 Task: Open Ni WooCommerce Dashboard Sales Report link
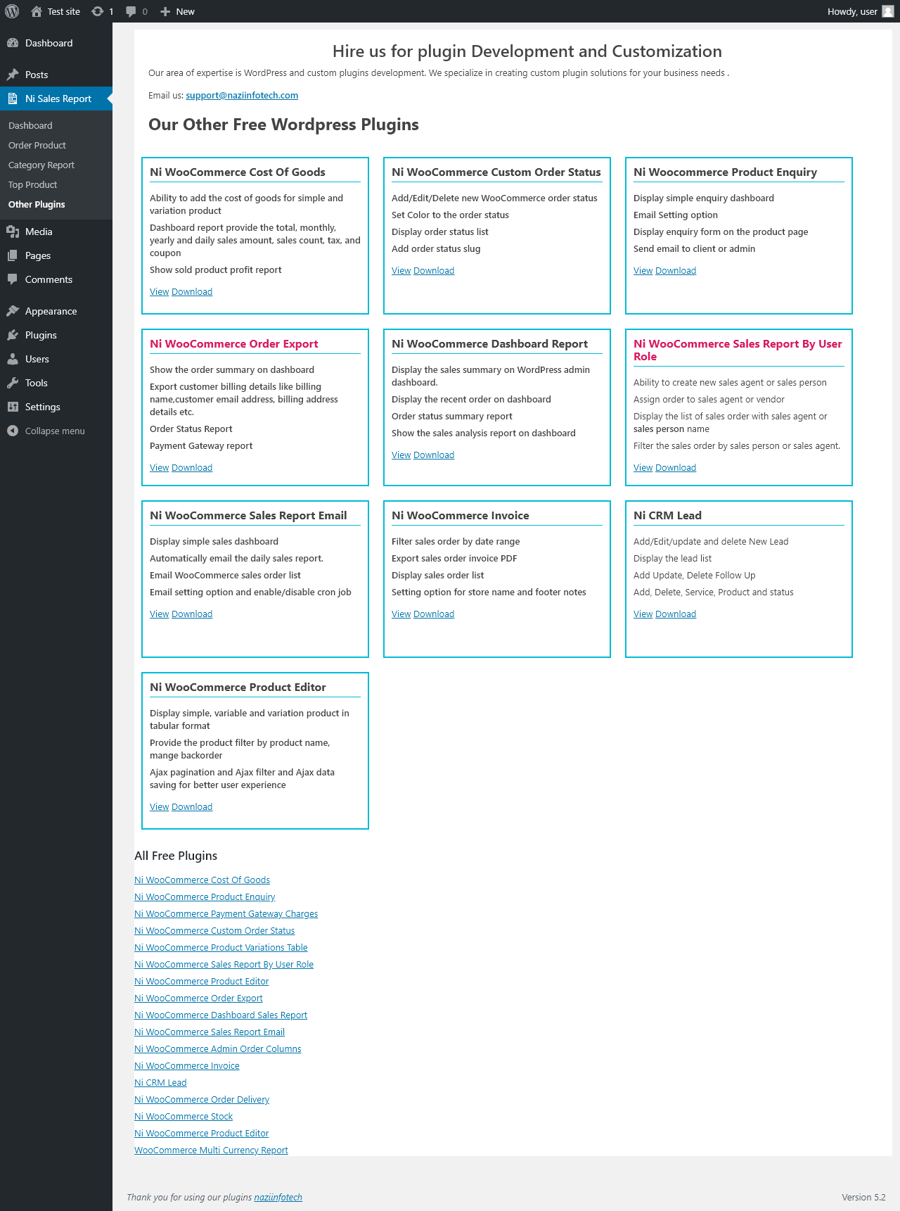tap(221, 1015)
